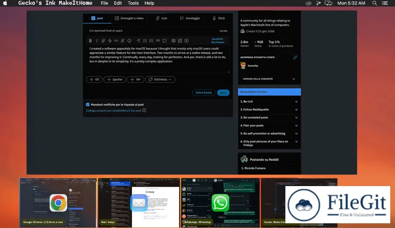
Task: Open the Etichetta flair dropdown
Action: point(160,79)
